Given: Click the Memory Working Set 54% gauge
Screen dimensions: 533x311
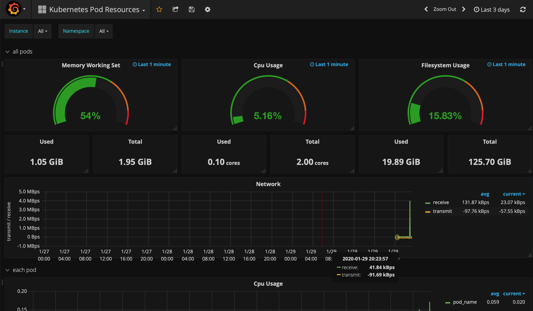Looking at the screenshot, I should pyautogui.click(x=91, y=100).
